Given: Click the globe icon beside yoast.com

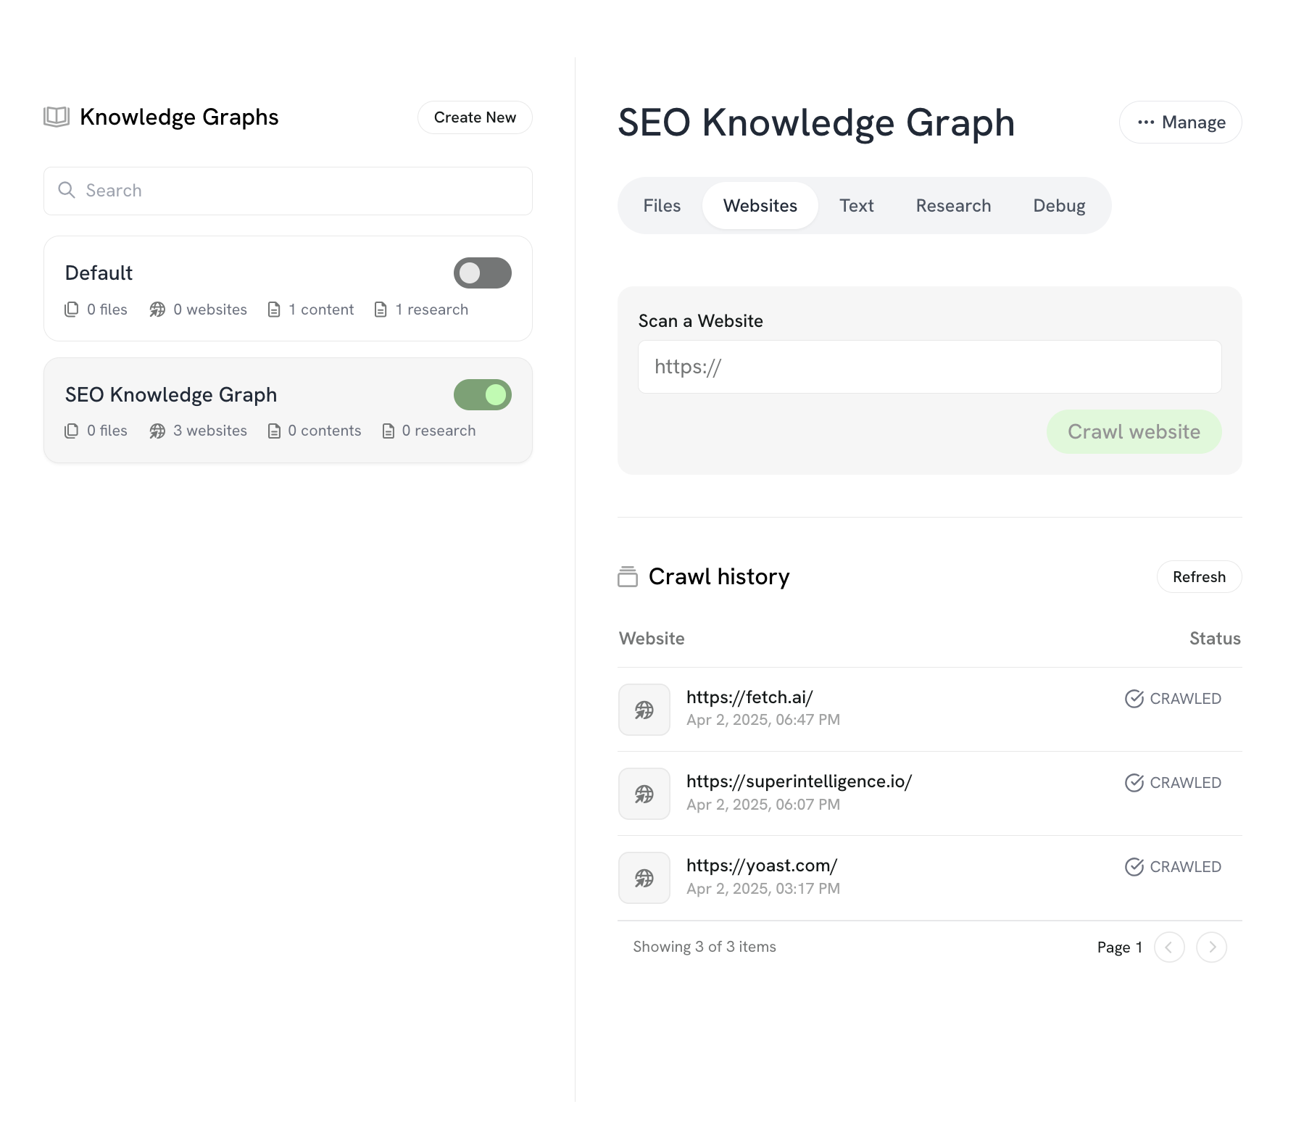Looking at the screenshot, I should (644, 878).
